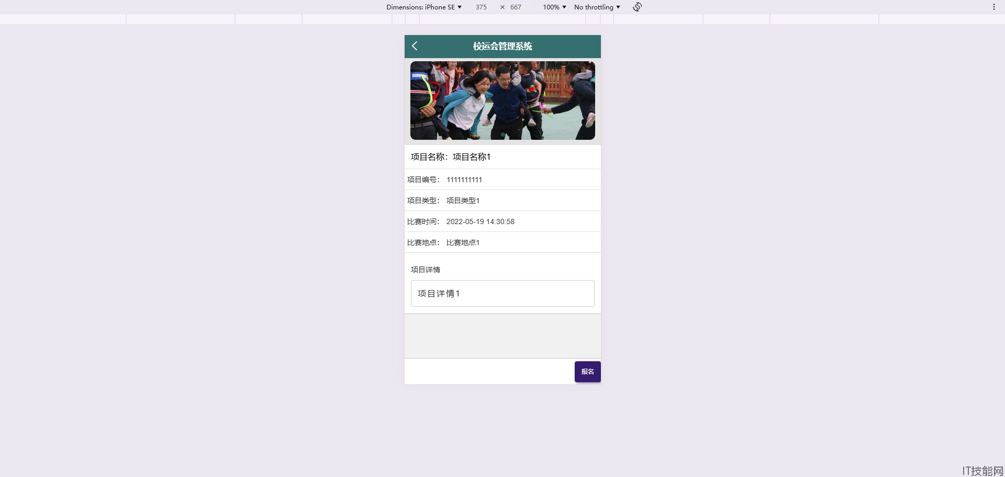Rotate the device orientation icon
The height and width of the screenshot is (477, 1005).
pyautogui.click(x=637, y=7)
